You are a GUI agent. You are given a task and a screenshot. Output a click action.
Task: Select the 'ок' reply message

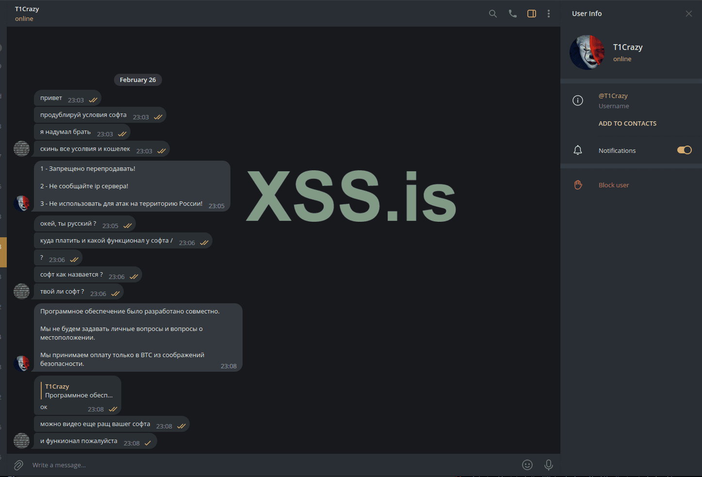(77, 395)
